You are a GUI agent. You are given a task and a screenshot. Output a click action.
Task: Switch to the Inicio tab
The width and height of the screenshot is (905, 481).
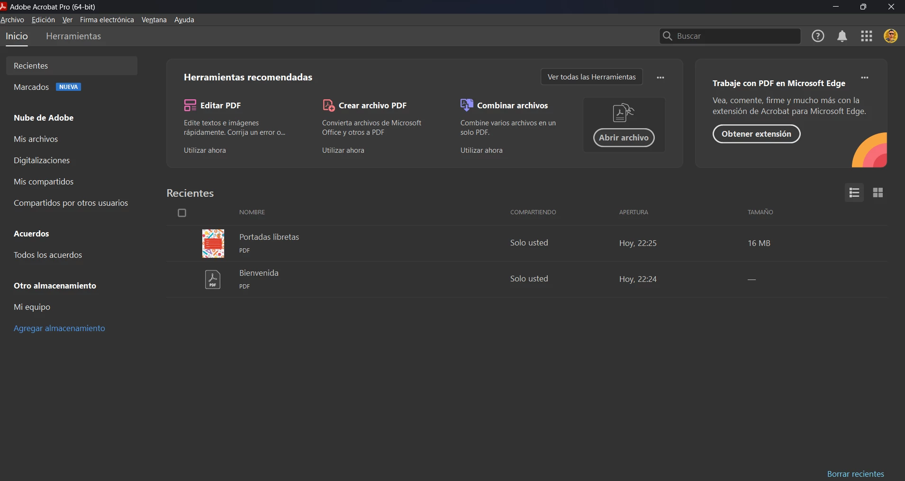pos(17,36)
